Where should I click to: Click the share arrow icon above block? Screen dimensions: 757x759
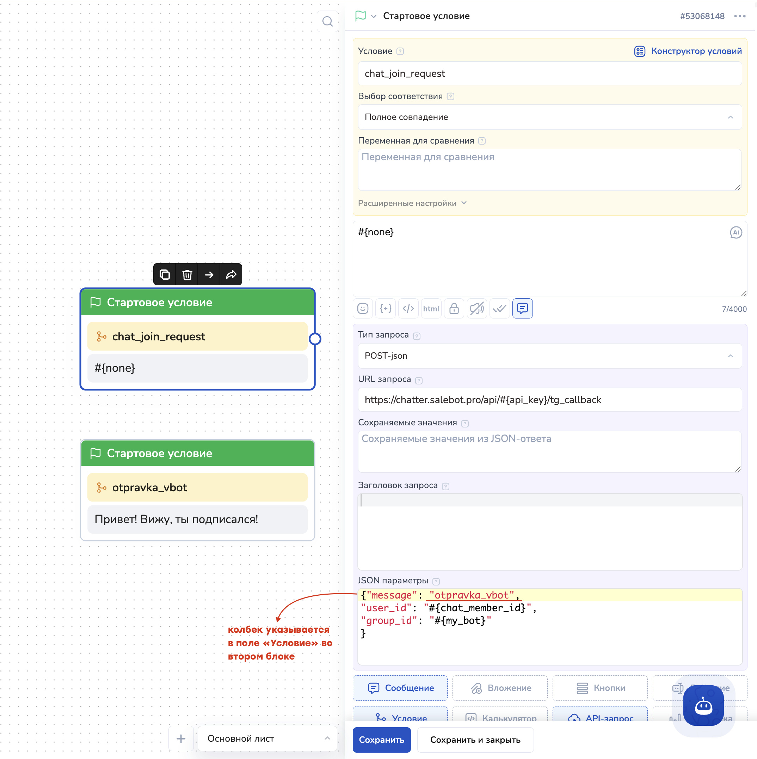tap(231, 275)
